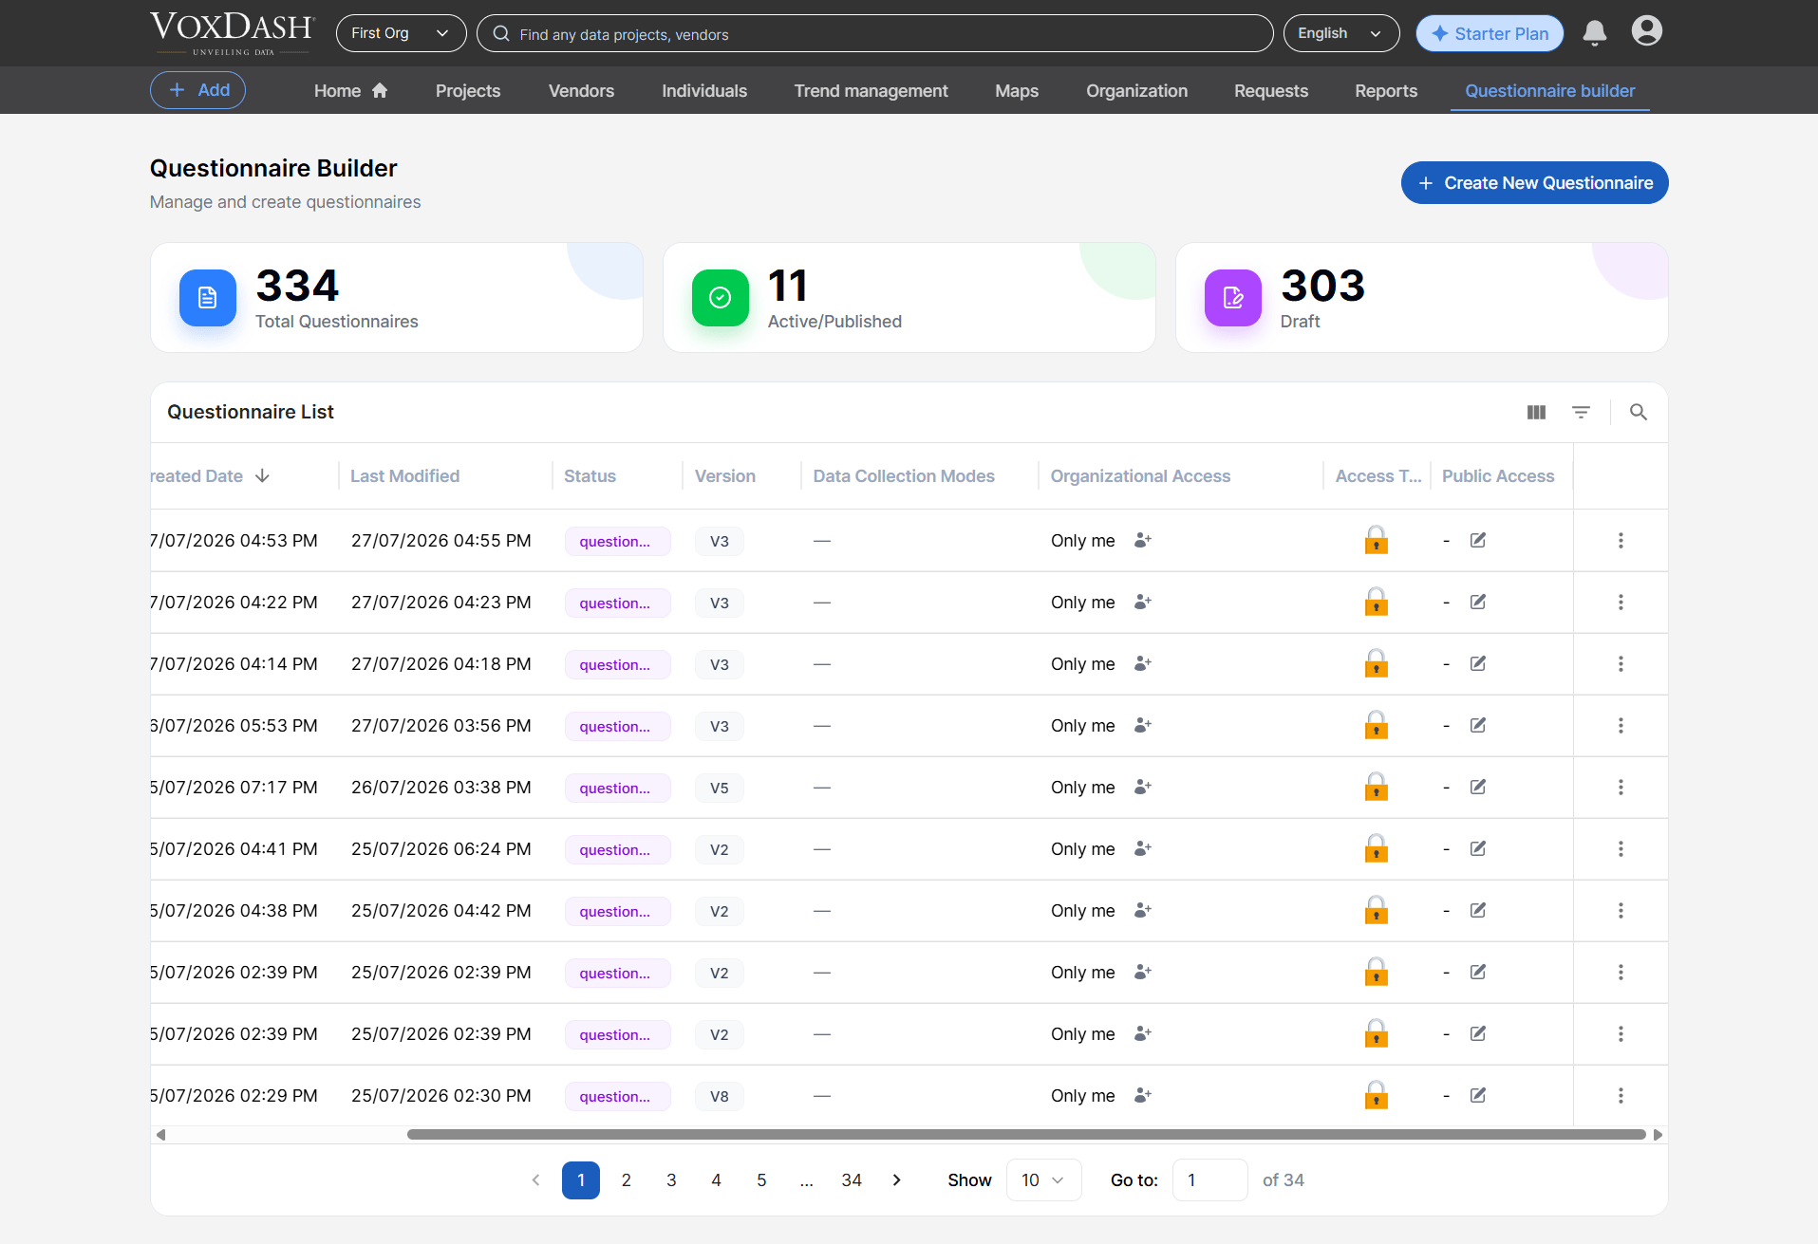Click the orange lock icon in the first row

[x=1377, y=540]
